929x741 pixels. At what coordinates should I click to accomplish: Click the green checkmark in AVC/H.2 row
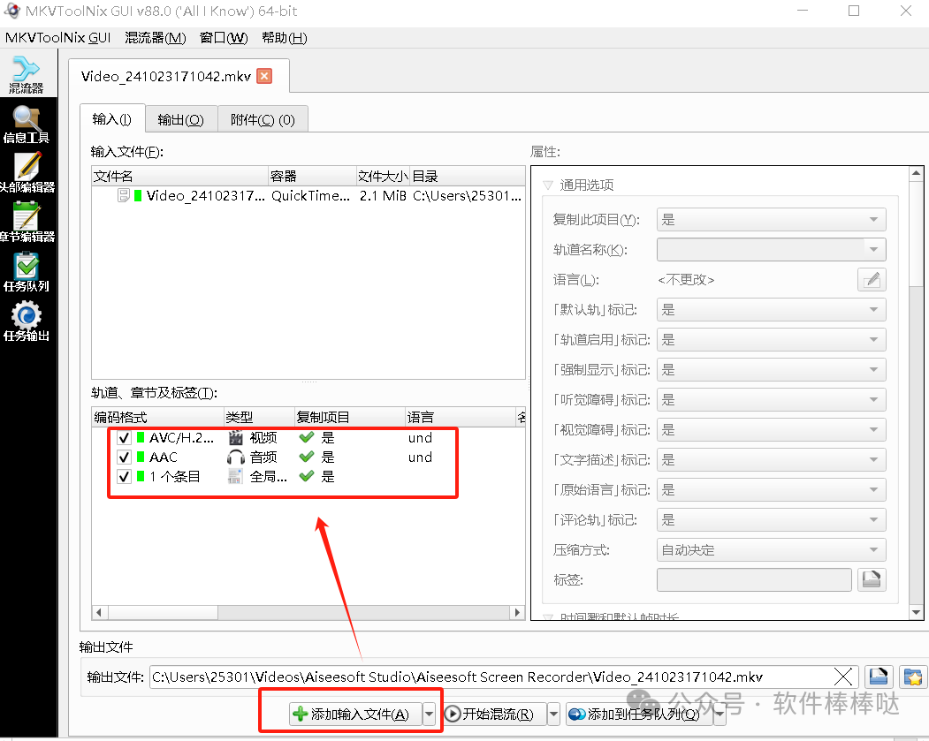pyautogui.click(x=307, y=437)
